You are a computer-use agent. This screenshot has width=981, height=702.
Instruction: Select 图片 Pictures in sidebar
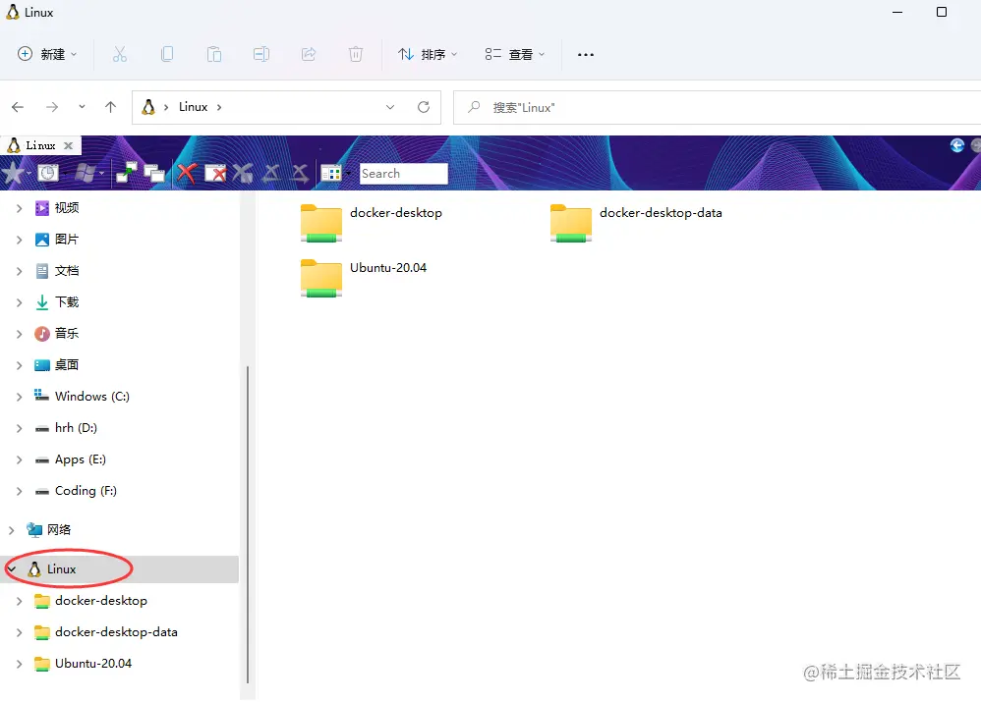pyautogui.click(x=66, y=240)
